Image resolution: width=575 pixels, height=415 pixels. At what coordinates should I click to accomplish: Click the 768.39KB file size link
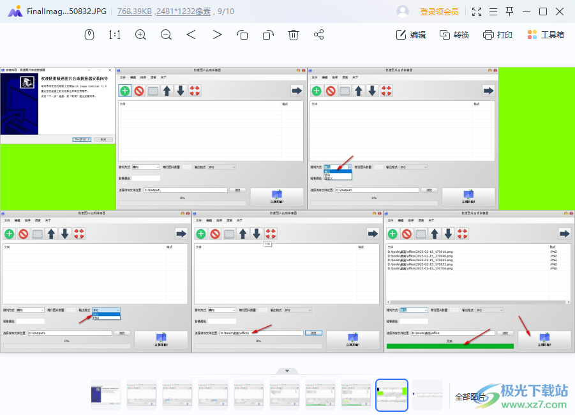coord(134,11)
